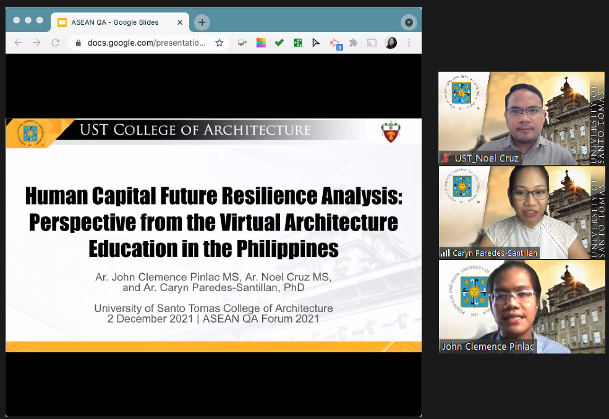Select the Caryn Paredes-Santillan video thumbnail

click(522, 213)
